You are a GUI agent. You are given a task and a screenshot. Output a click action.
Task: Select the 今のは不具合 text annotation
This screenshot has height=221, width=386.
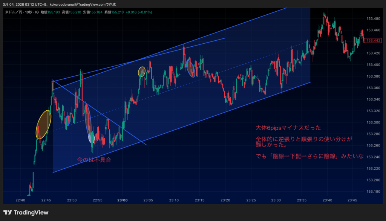94,160
